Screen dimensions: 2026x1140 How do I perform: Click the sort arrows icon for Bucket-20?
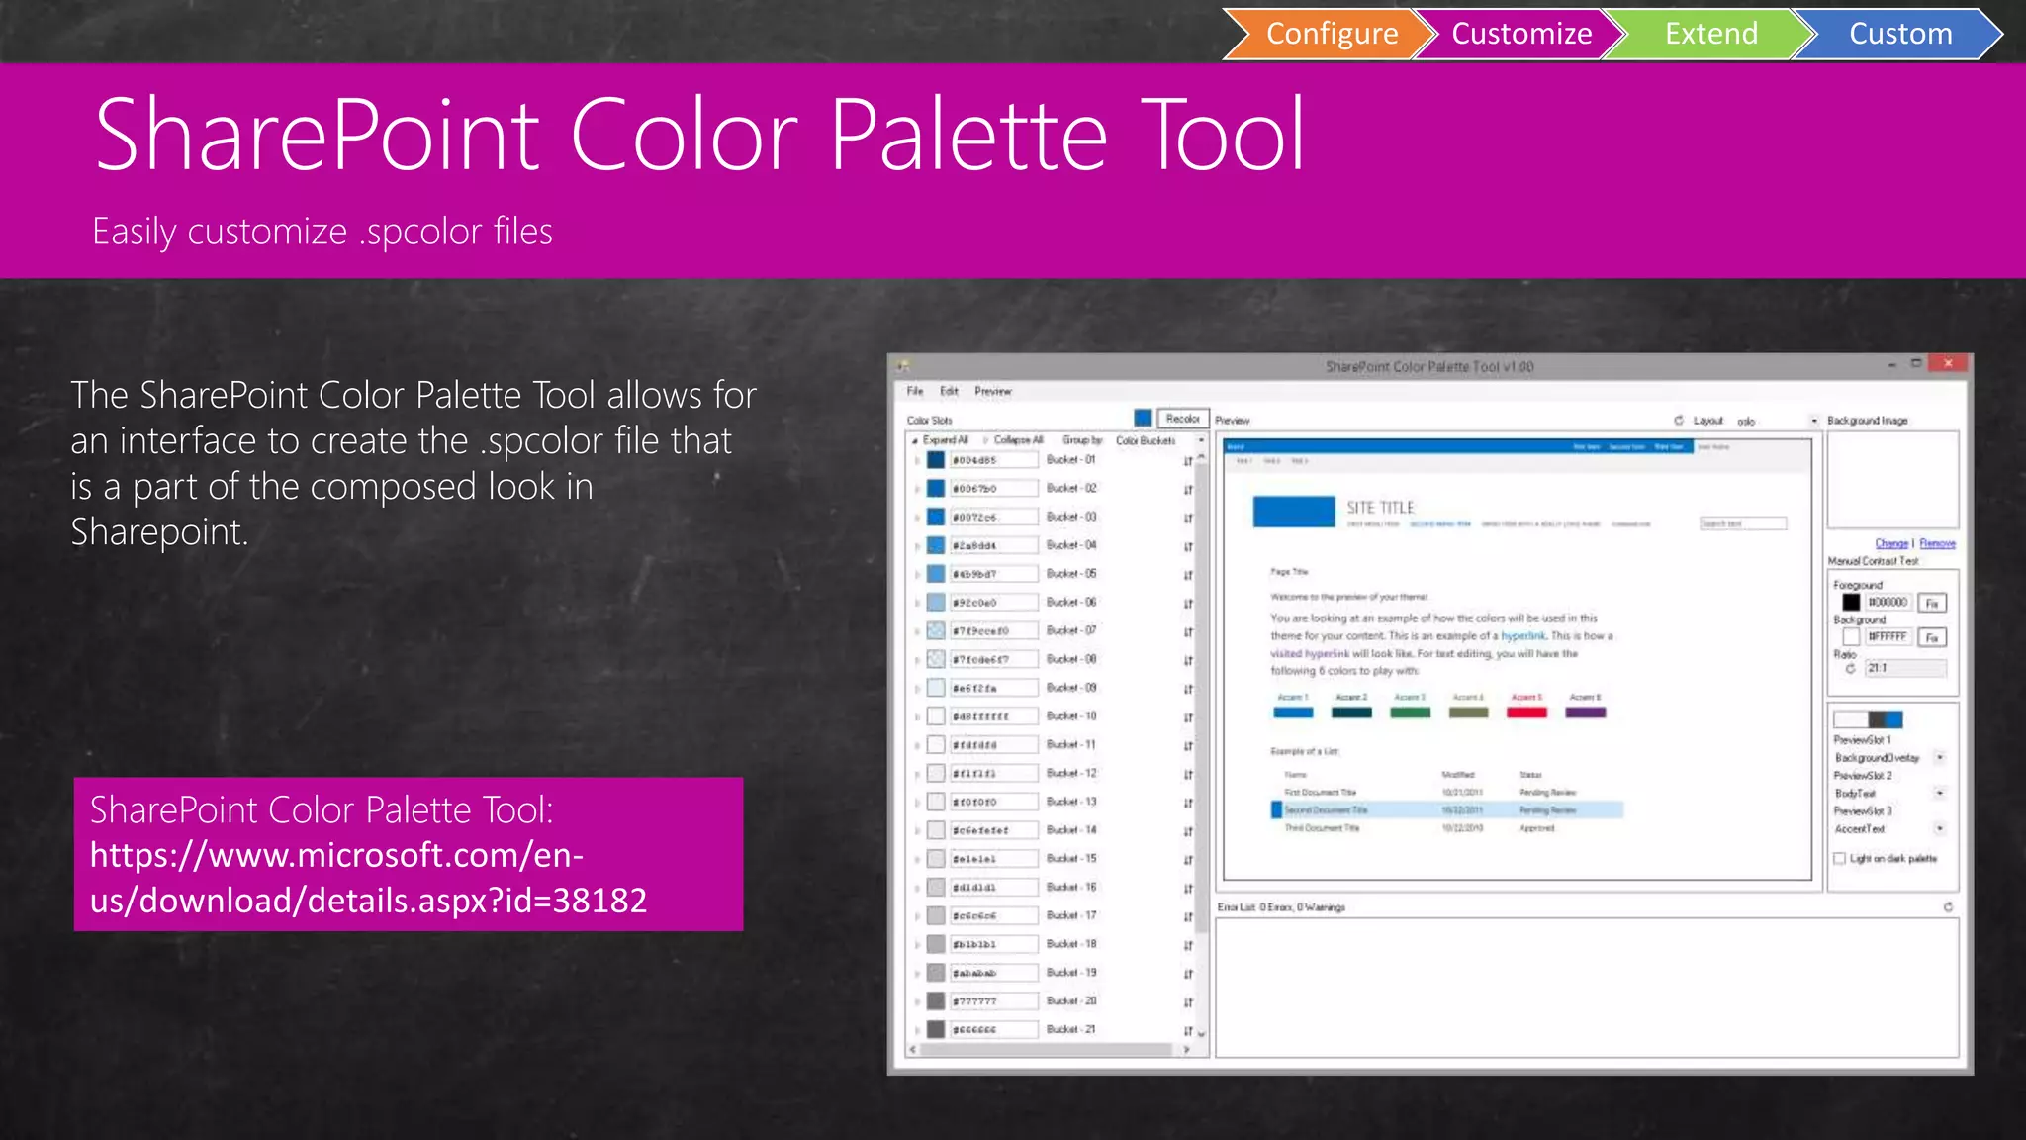(1188, 1002)
